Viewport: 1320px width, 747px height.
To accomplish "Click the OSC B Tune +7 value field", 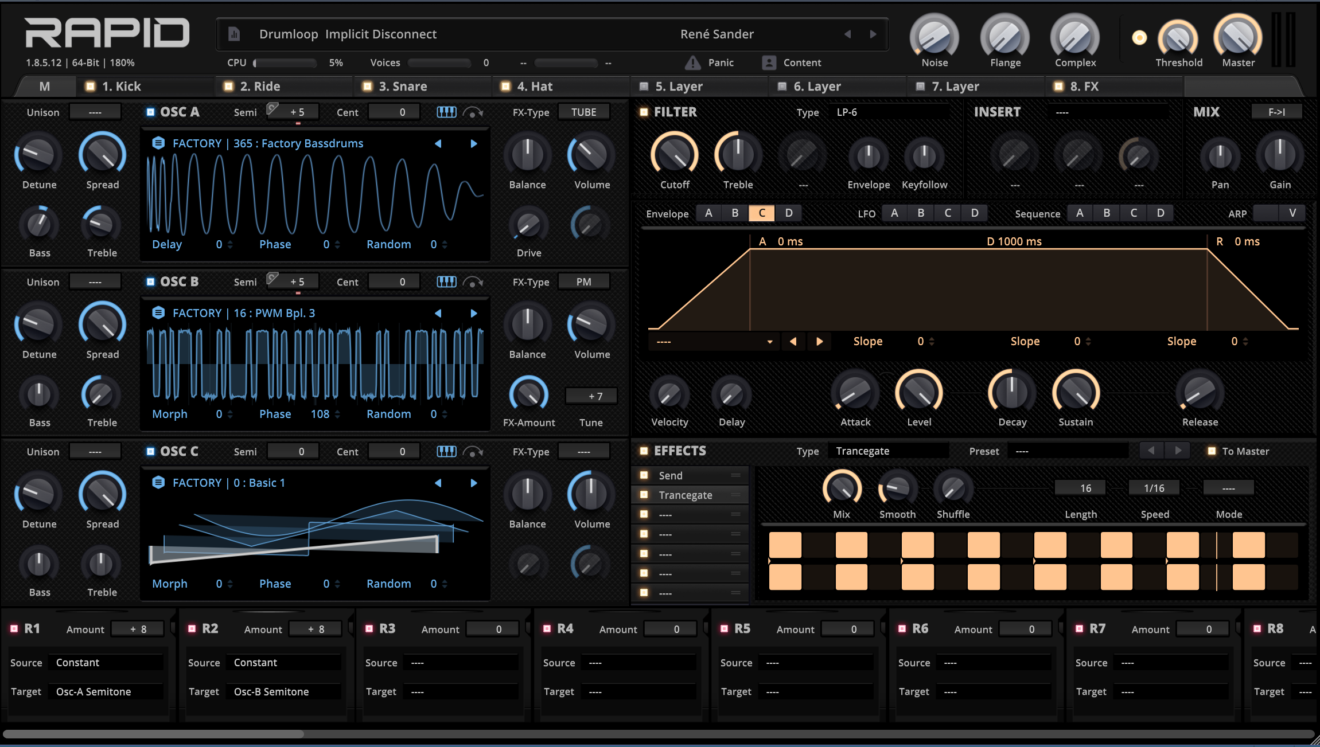I will [591, 396].
